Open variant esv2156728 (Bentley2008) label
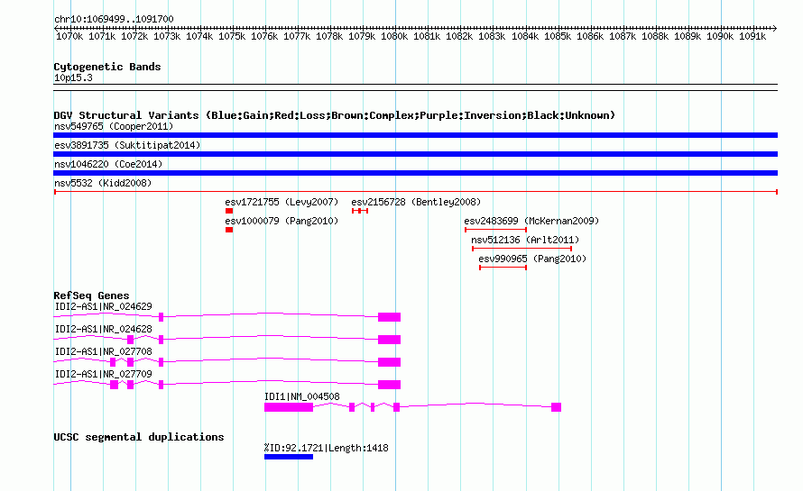 click(416, 202)
